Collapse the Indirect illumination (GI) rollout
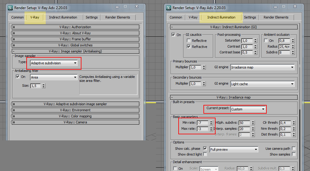310x171 pixels. 234,27
